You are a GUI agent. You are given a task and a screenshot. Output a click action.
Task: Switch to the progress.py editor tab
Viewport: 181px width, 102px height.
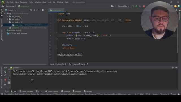57,10
